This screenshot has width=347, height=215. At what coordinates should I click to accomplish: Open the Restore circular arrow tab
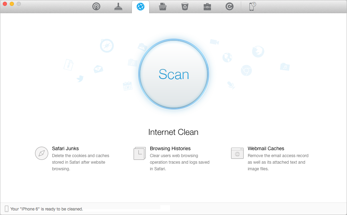pyautogui.click(x=229, y=7)
